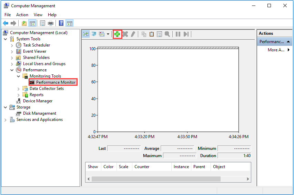Select Device Manager in the tree
The height and width of the screenshot is (195, 294).
pyautogui.click(x=38, y=101)
